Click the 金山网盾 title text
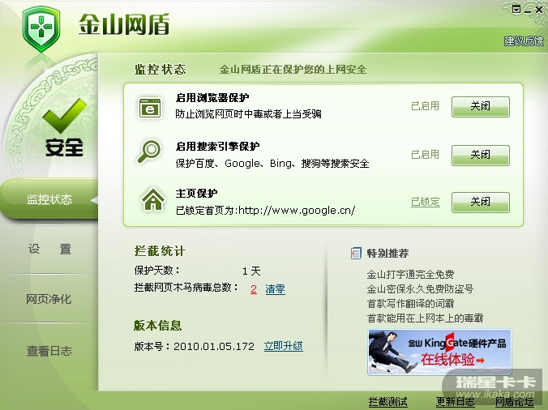Screen dimensions: 548x410 [x=124, y=24]
